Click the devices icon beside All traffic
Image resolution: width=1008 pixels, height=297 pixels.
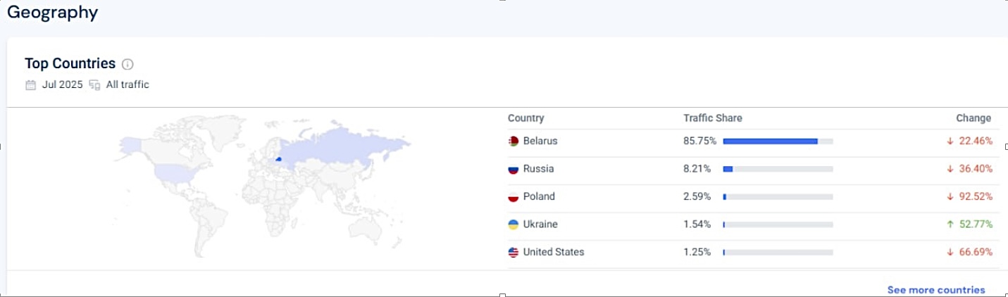(x=94, y=85)
